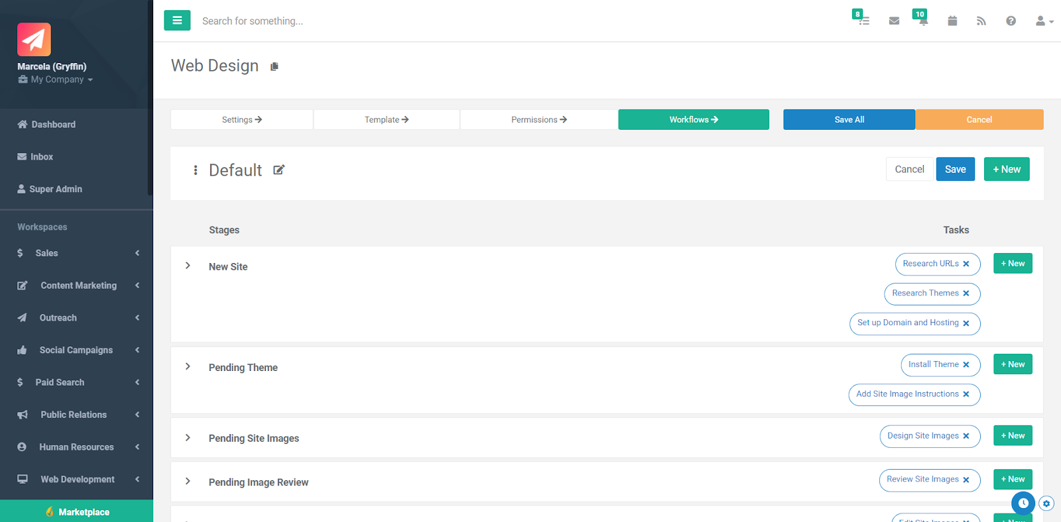Open the three-dot menu beside Default
This screenshot has height=522, width=1061.
(196, 170)
